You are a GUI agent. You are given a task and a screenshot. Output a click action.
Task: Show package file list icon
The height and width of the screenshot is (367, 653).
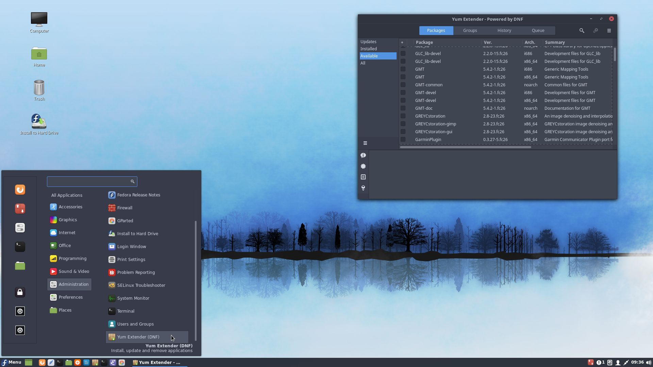click(363, 177)
